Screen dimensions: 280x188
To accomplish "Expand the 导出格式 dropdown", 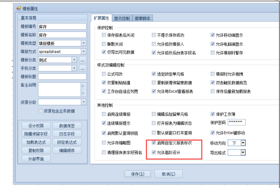I will [243, 152].
